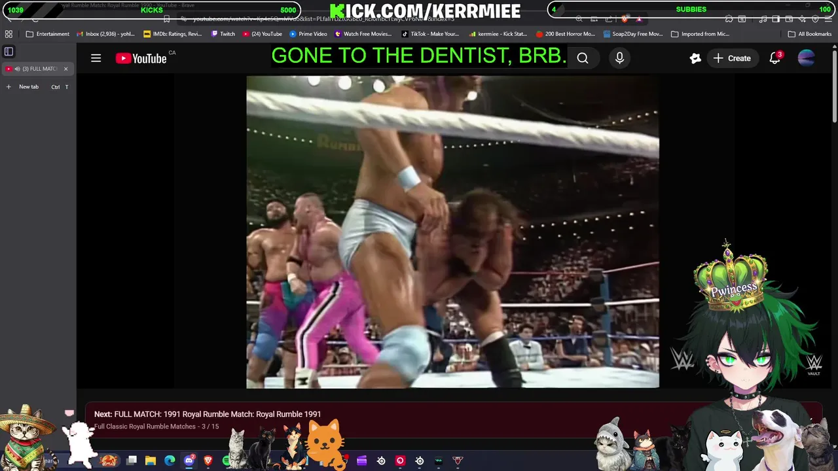Open the browser apps grid icon
This screenshot has width=838, height=471.
click(x=9, y=34)
